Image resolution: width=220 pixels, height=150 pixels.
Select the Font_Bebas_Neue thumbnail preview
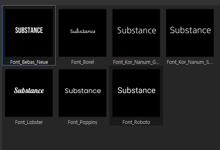coord(29,33)
